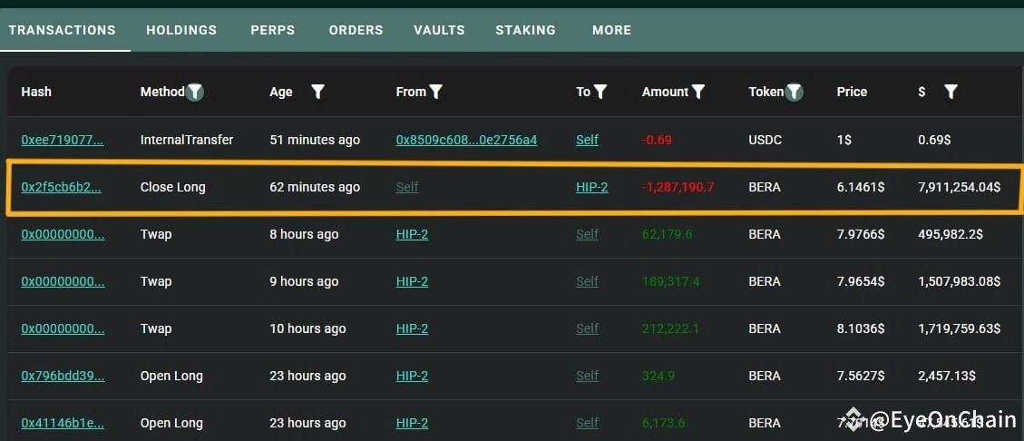Open address 0x8509c608...0e2756a4

[466, 140]
